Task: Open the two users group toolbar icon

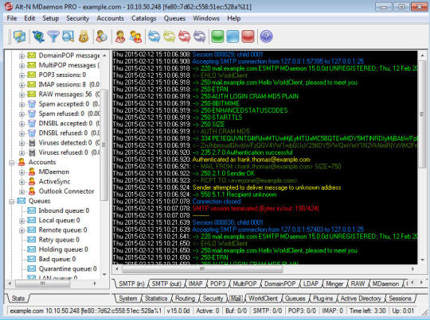Action: [x=135, y=37]
